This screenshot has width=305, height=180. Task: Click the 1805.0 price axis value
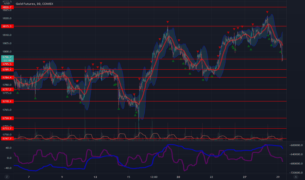[x=7, y=43]
